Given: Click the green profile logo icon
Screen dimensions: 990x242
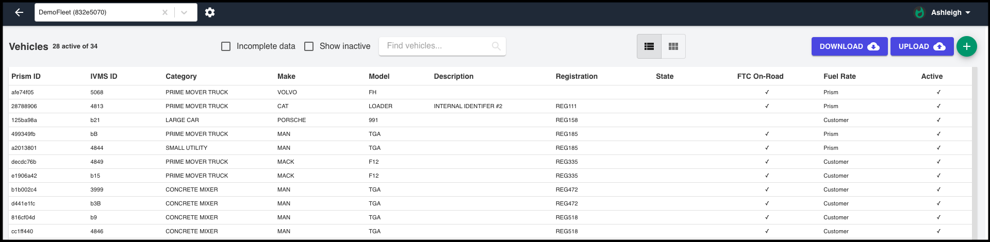Looking at the screenshot, I should 919,12.
